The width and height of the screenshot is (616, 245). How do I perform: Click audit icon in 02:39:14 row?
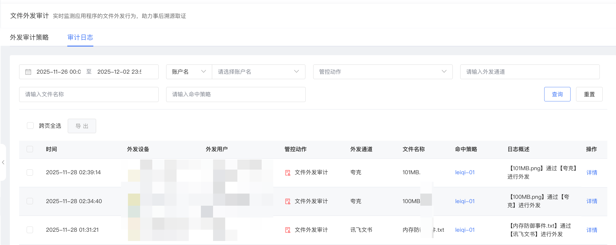288,173
